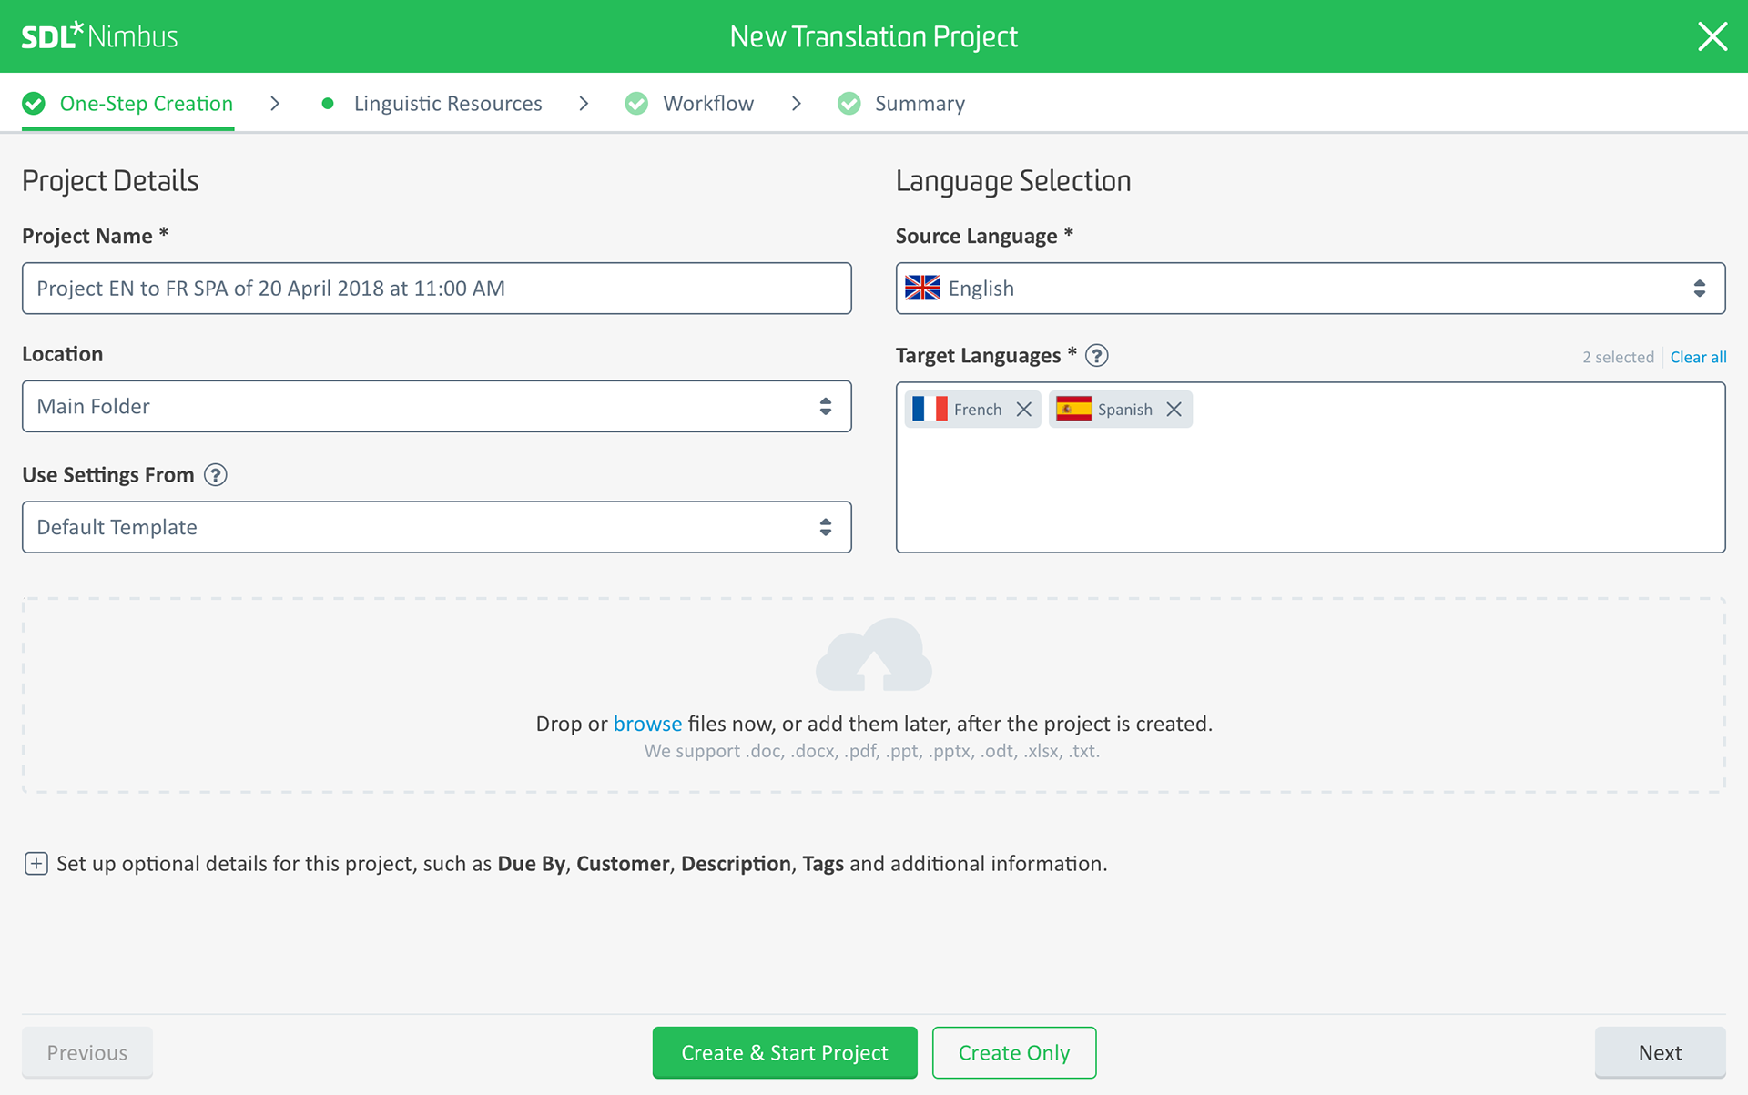The image size is (1748, 1095).
Task: Click the Spanish flag icon
Action: (1073, 410)
